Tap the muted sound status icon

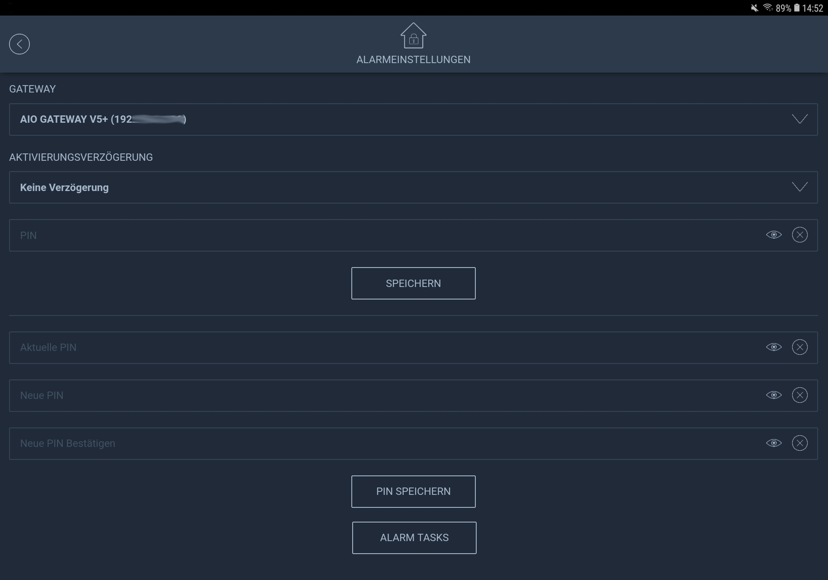click(754, 8)
